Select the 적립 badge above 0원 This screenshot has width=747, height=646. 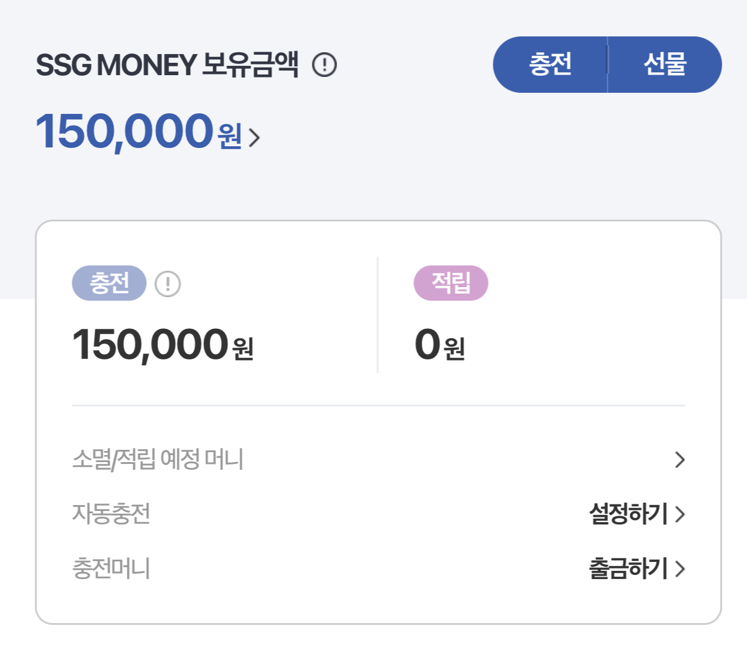[451, 282]
